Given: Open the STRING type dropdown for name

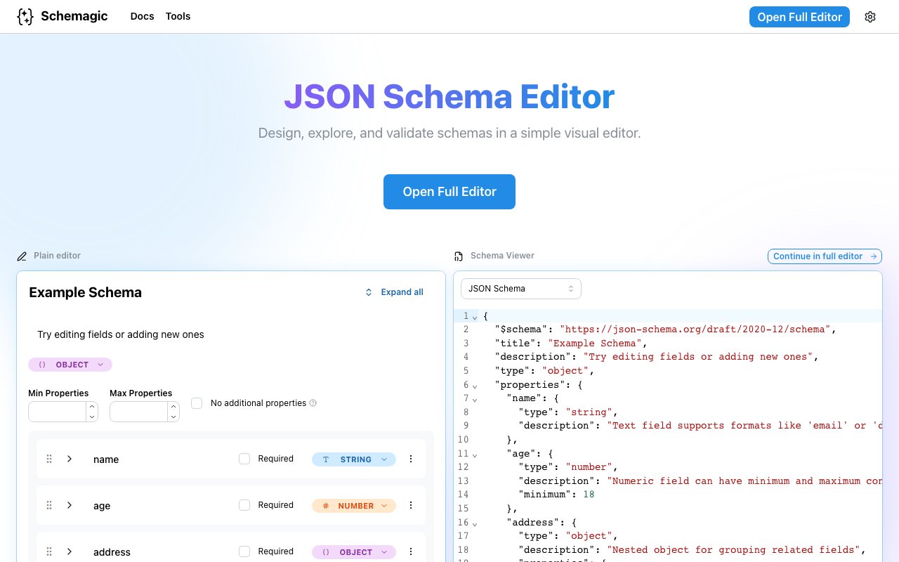Looking at the screenshot, I should [354, 459].
